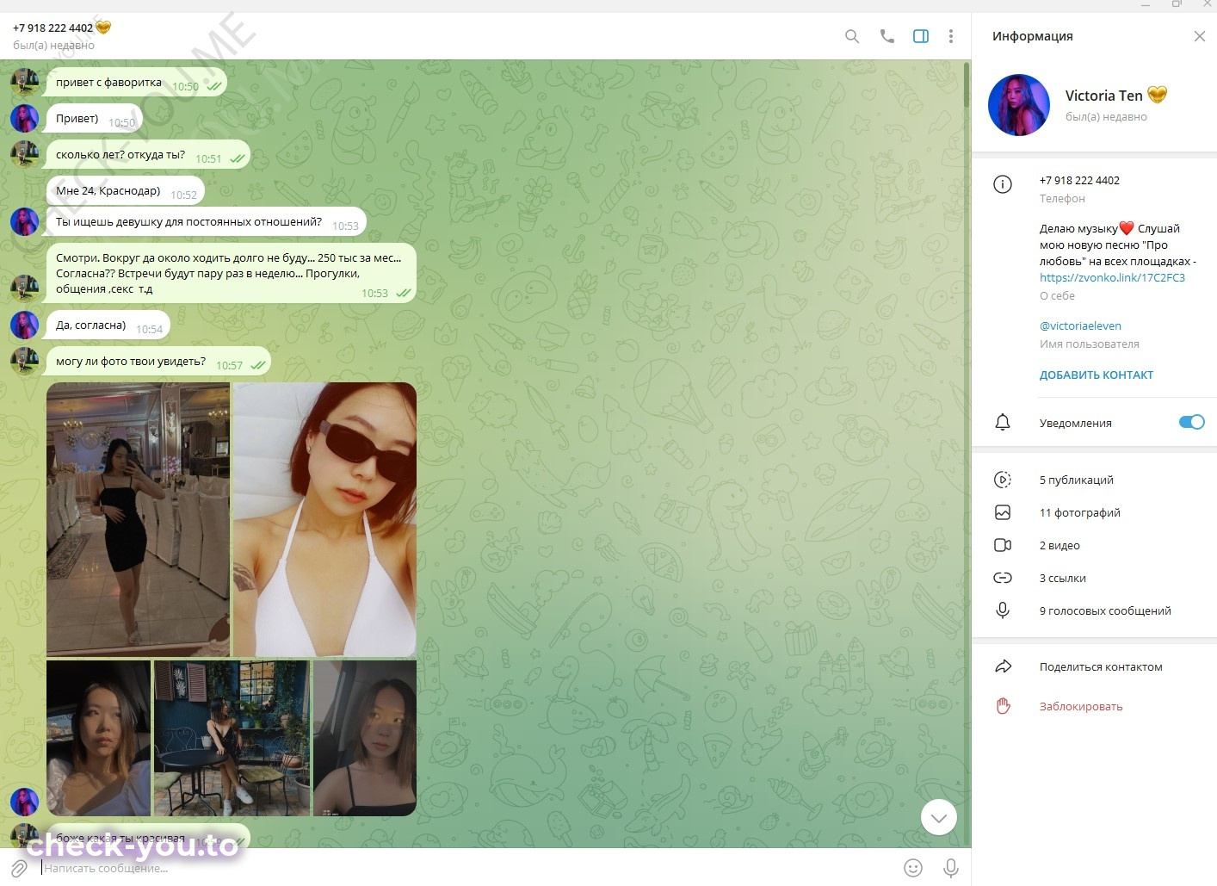Click the red hand block icon
This screenshot has width=1217, height=886.
click(1003, 706)
